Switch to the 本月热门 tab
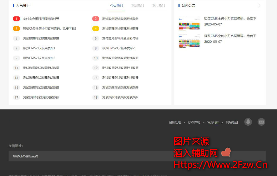 click(x=158, y=5)
